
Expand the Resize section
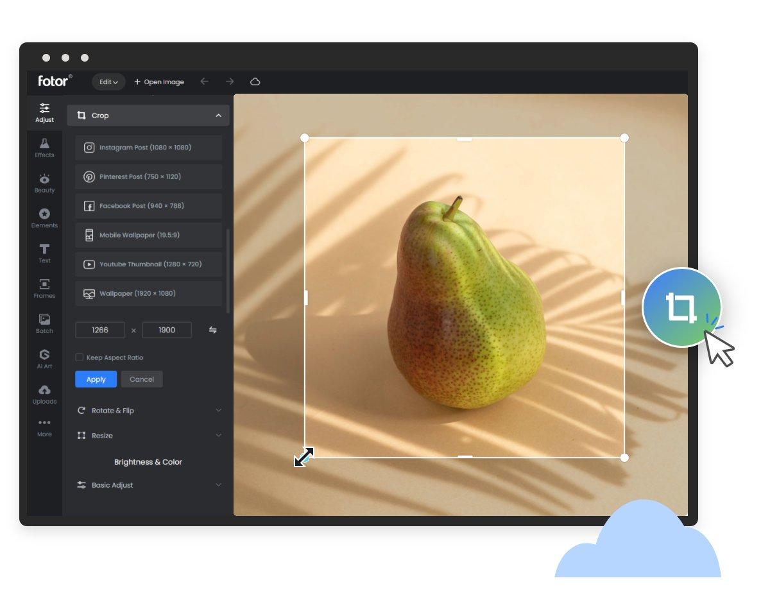(x=148, y=435)
